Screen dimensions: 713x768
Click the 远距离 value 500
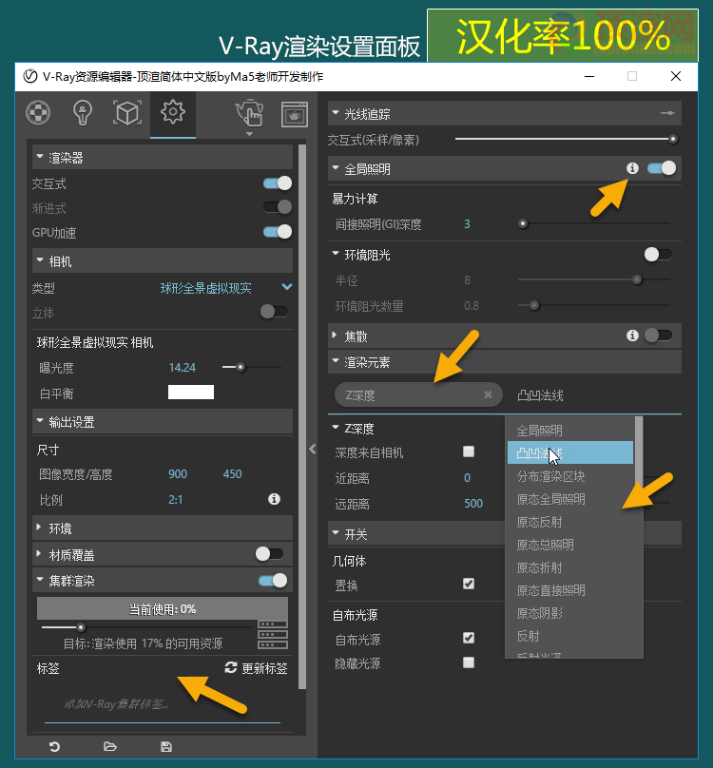[472, 504]
